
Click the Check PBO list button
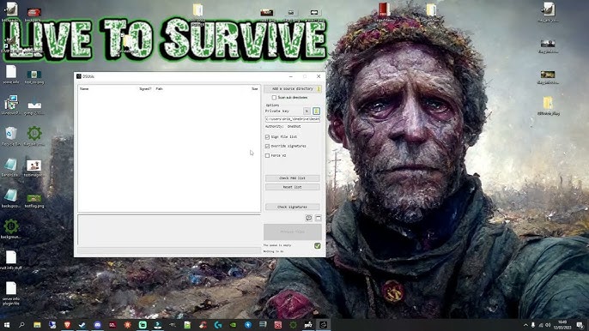pyautogui.click(x=292, y=178)
